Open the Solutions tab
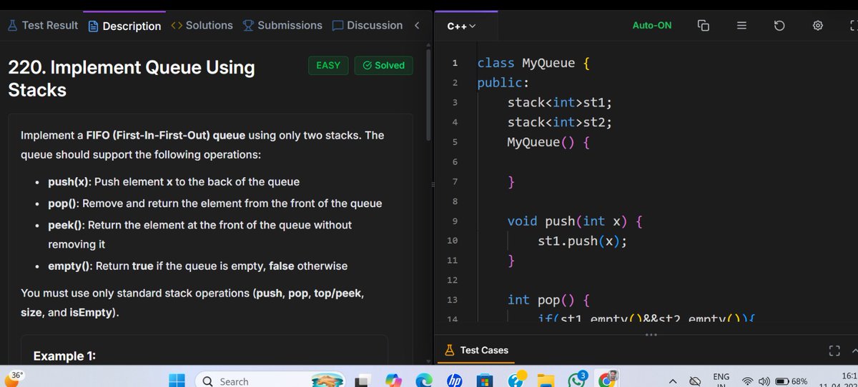 (x=202, y=25)
